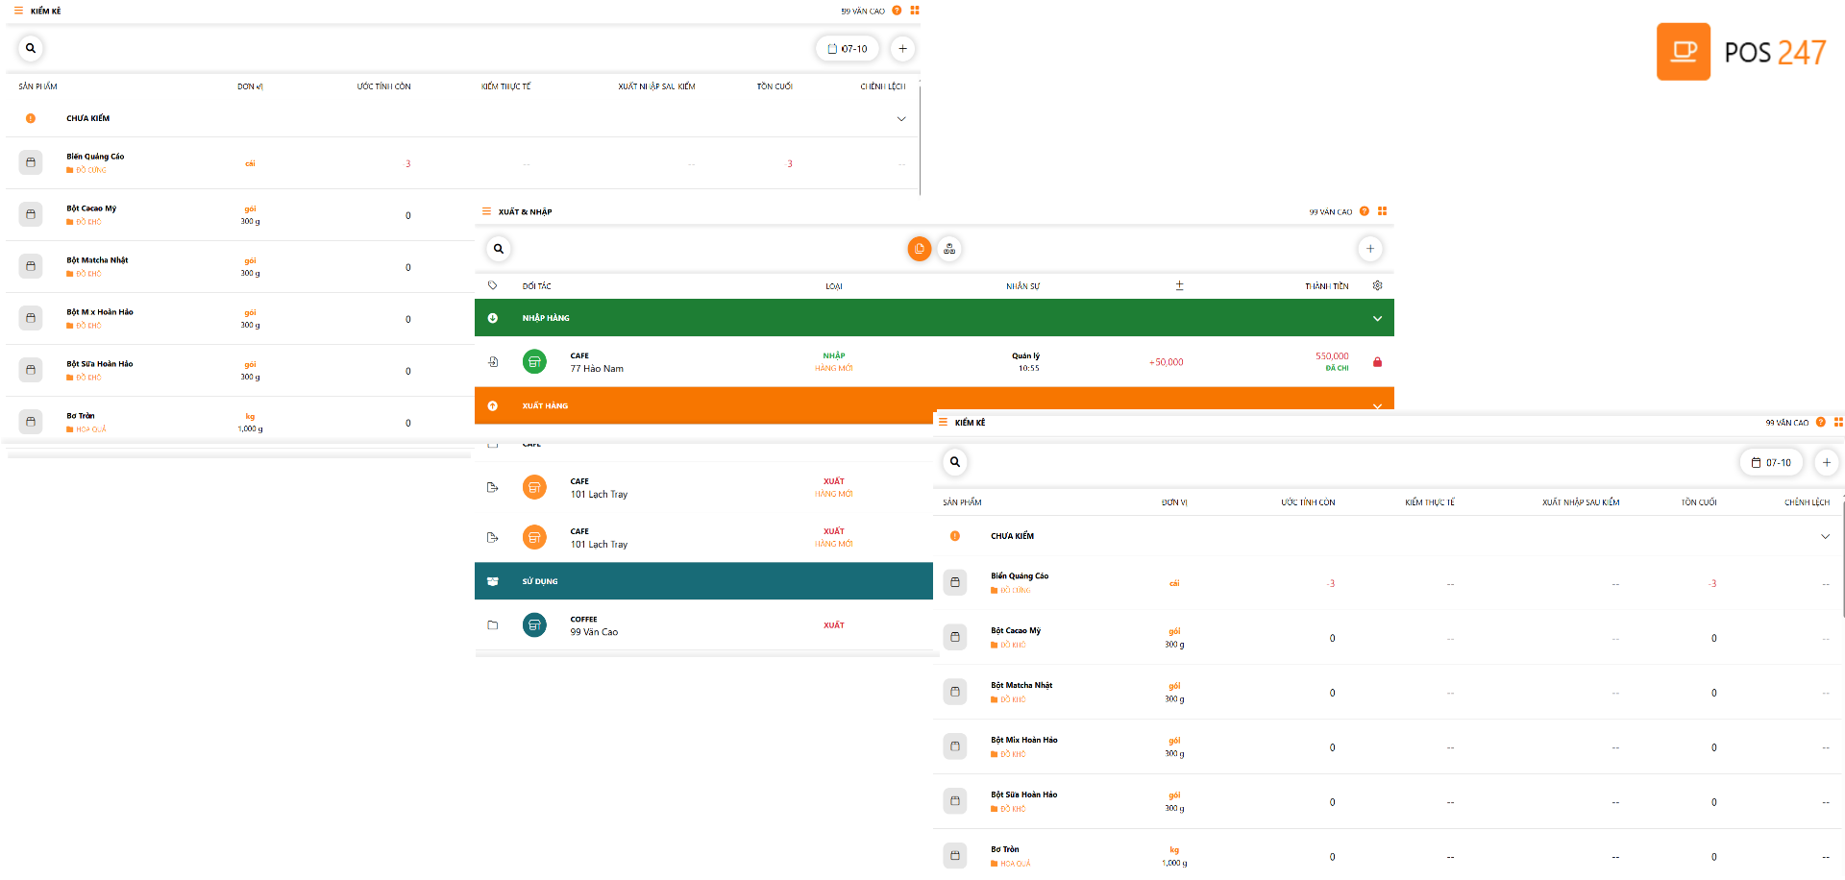The width and height of the screenshot is (1845, 880).
Task: Click the plus button in Xuất & Nhập toolbar
Action: click(x=1370, y=249)
